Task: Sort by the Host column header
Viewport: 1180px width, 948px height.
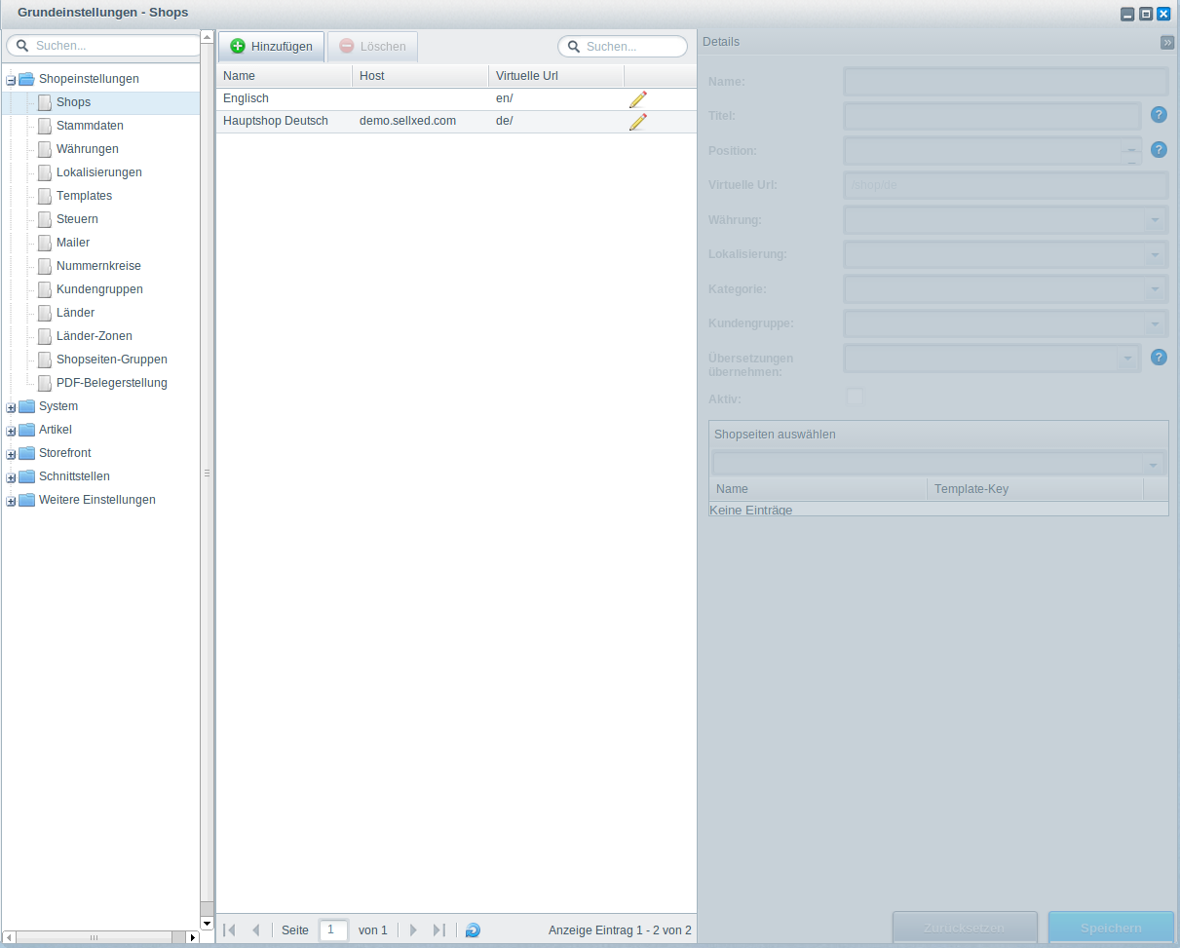Action: [x=419, y=76]
